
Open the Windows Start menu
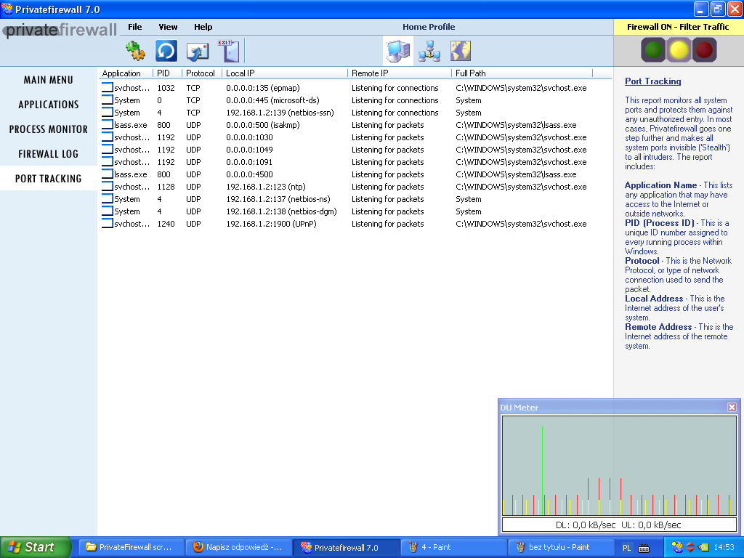[x=36, y=547]
